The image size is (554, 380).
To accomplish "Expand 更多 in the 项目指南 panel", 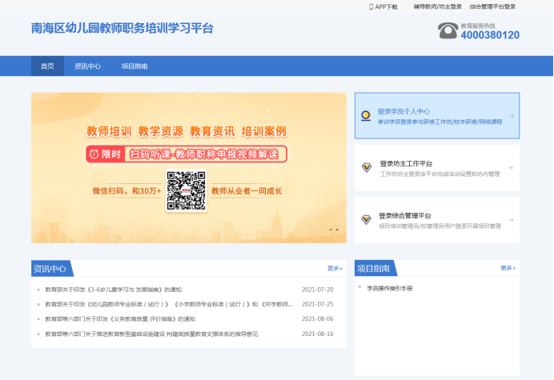I will (x=508, y=268).
